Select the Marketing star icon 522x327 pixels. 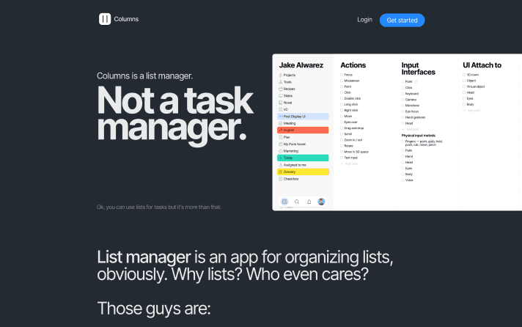pos(280,151)
